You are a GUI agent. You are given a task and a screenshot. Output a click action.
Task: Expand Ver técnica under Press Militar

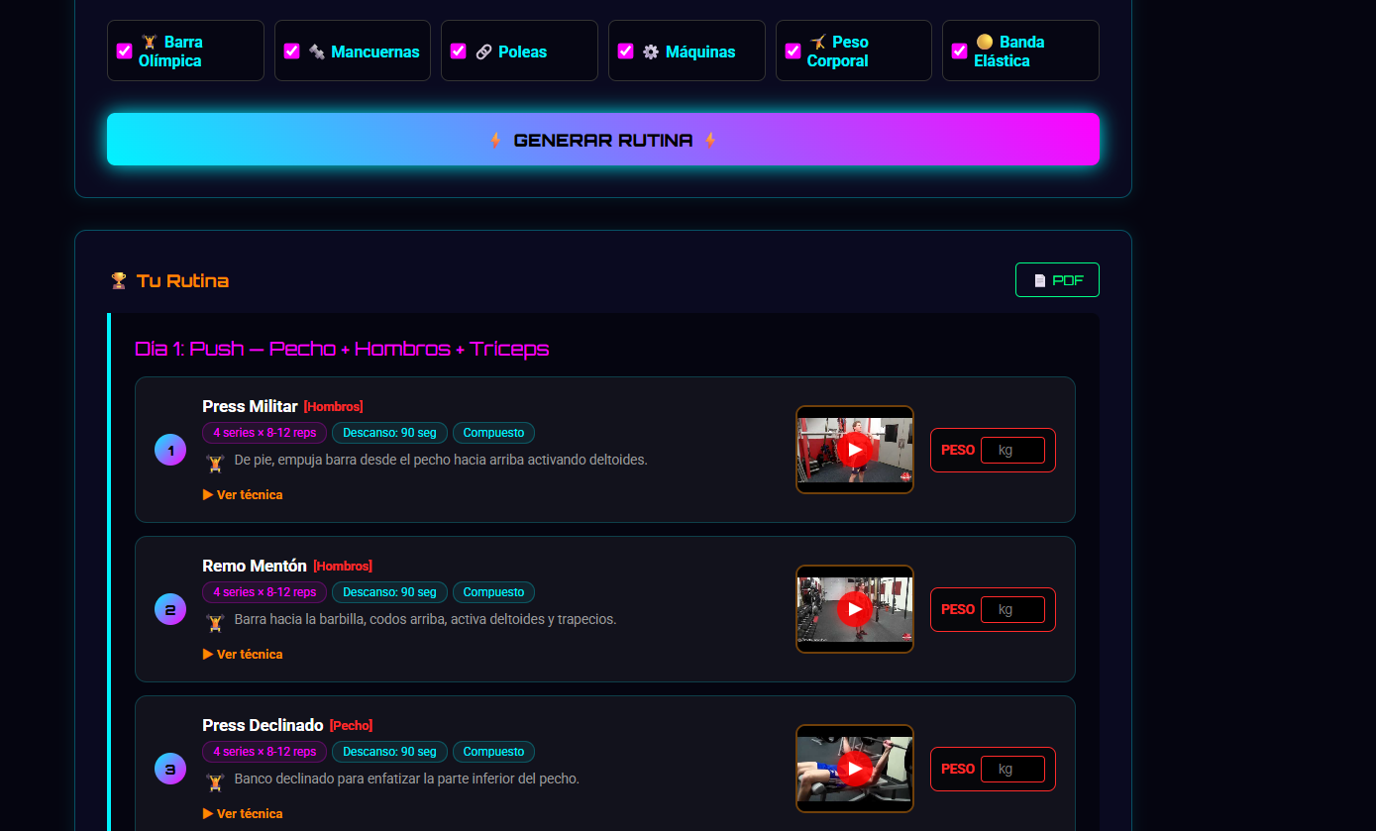click(243, 494)
